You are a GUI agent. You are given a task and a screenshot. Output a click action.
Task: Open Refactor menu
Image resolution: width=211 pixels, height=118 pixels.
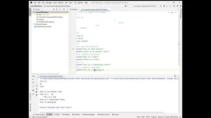pyautogui.click(x=61, y=3)
